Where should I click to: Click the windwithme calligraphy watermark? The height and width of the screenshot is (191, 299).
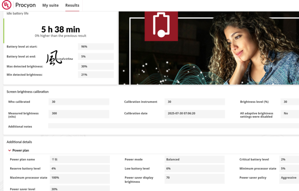pyautogui.click(x=57, y=58)
